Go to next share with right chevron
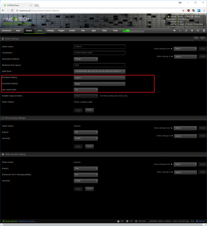Screen dimensions: 207x226 coord(202,39)
